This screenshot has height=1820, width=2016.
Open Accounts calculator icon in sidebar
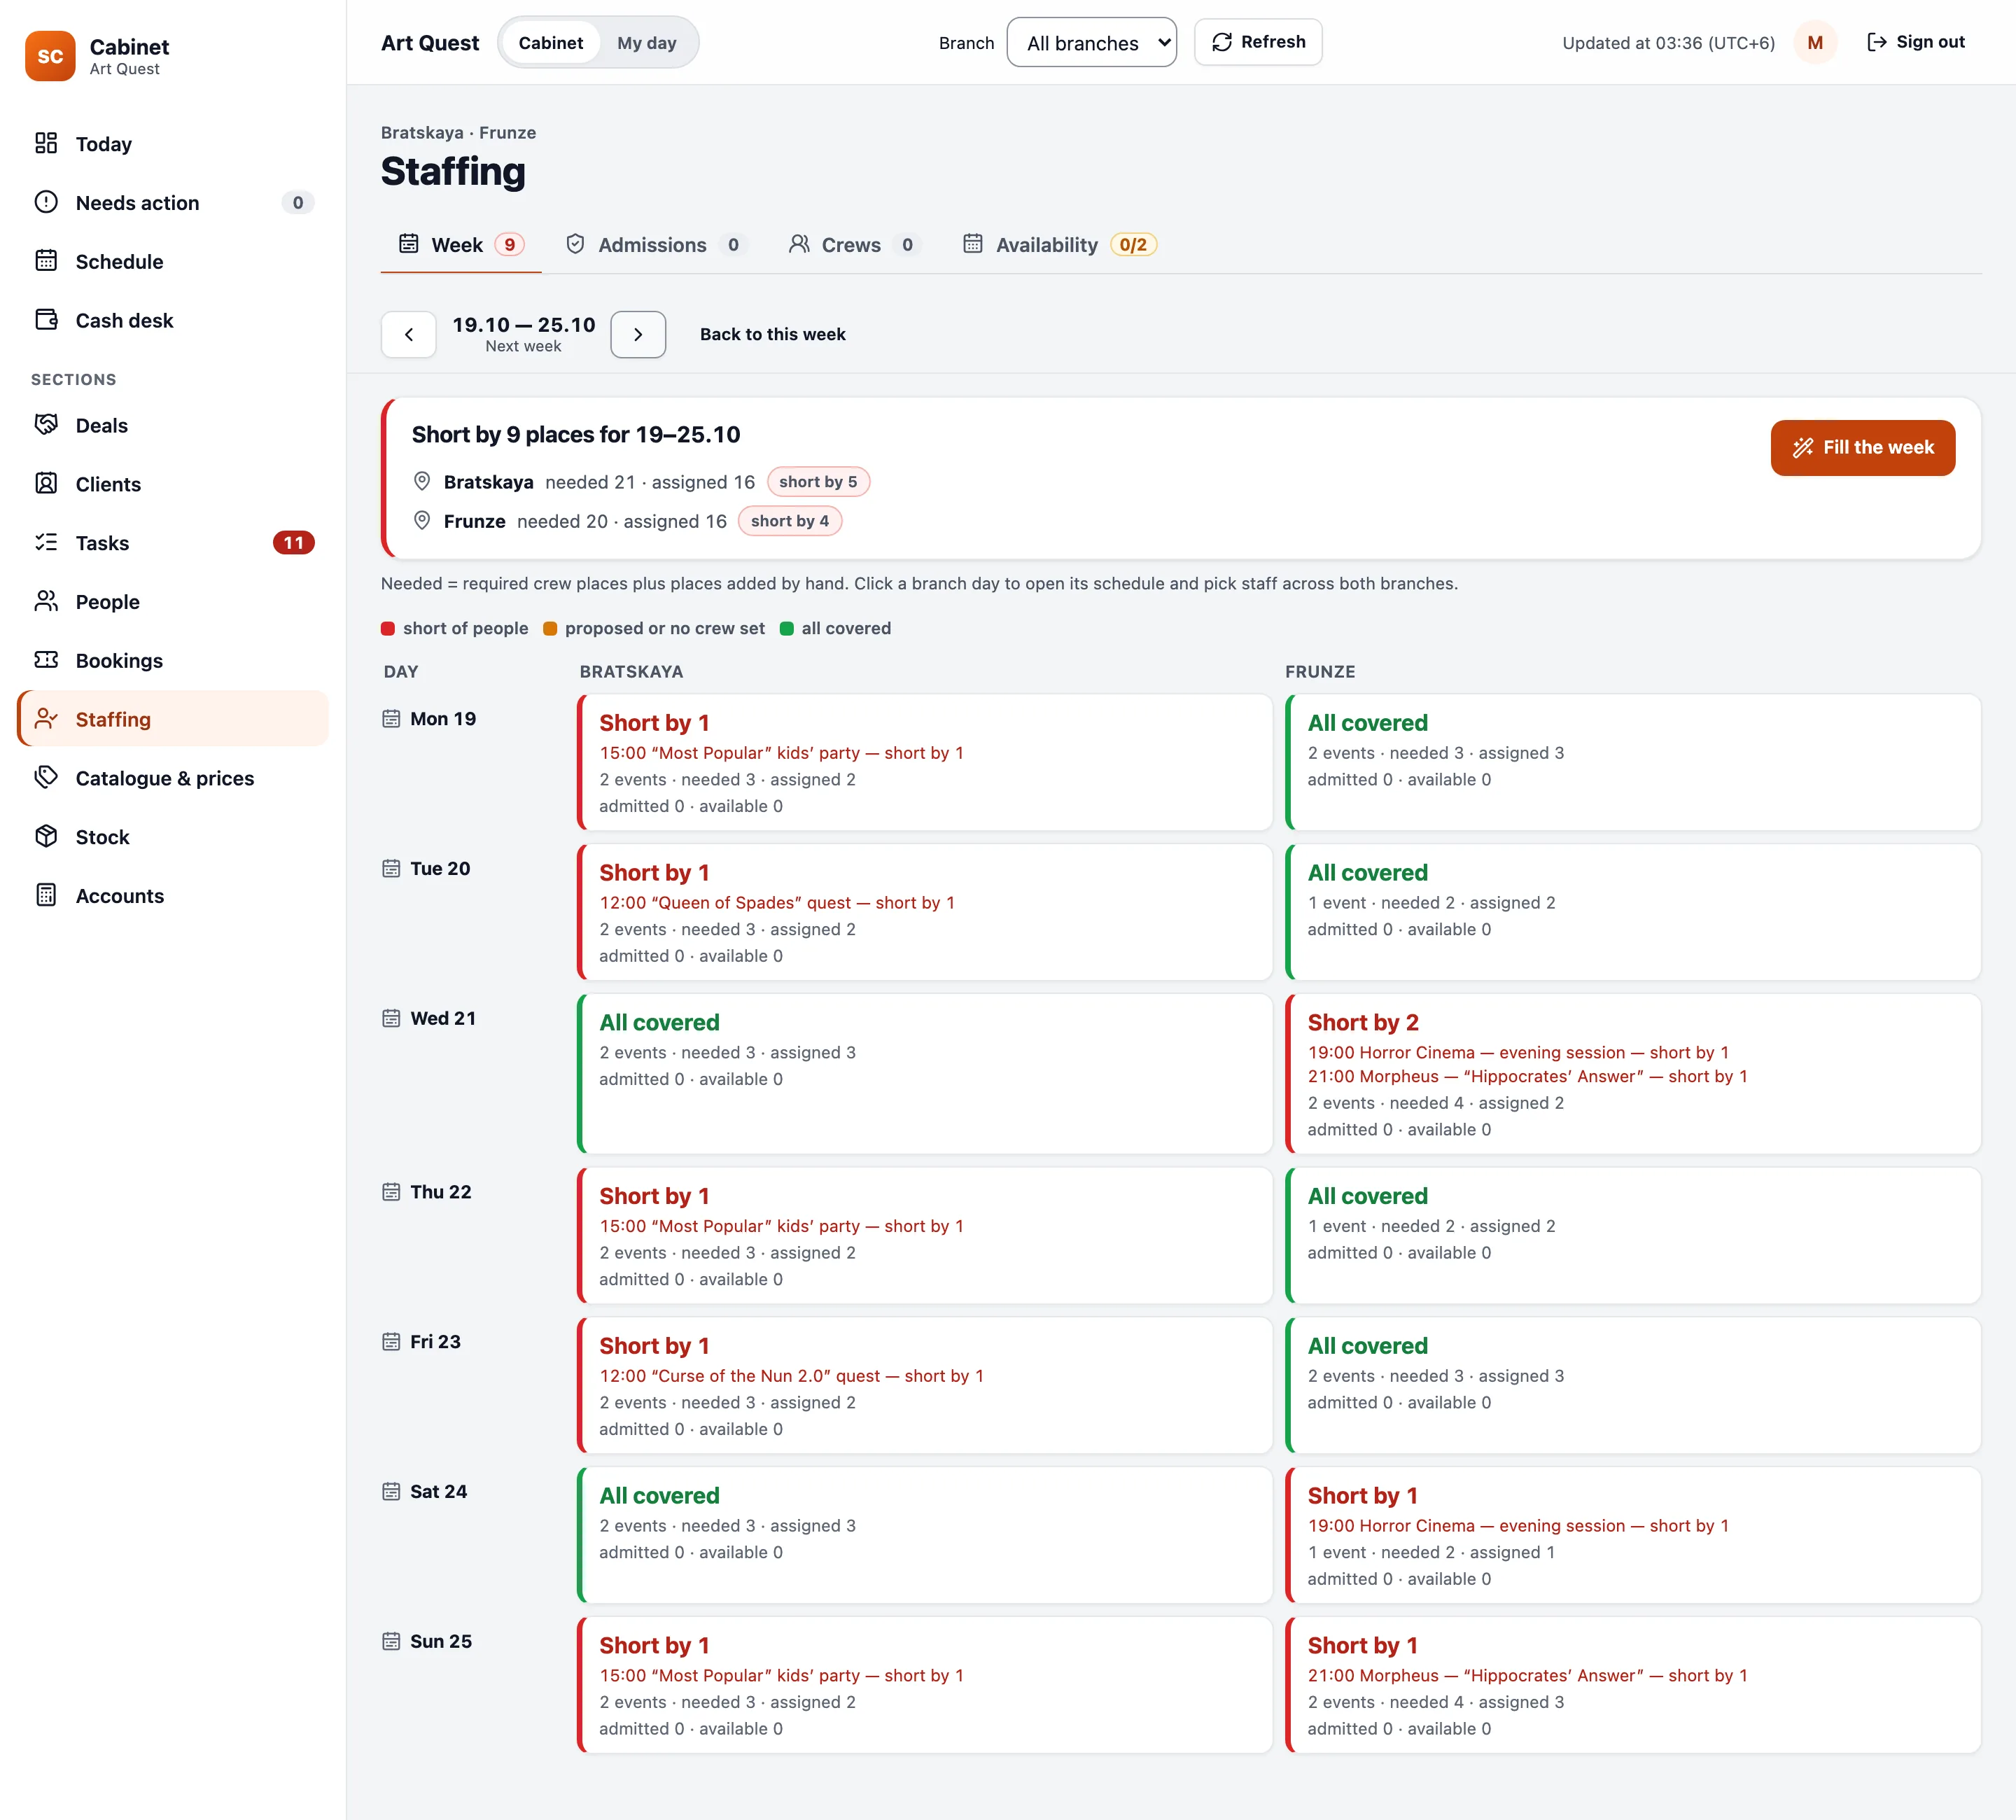pyautogui.click(x=46, y=896)
